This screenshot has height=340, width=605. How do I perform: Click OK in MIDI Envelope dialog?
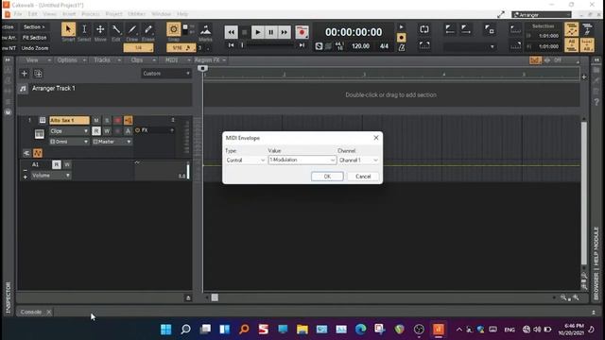tap(327, 177)
